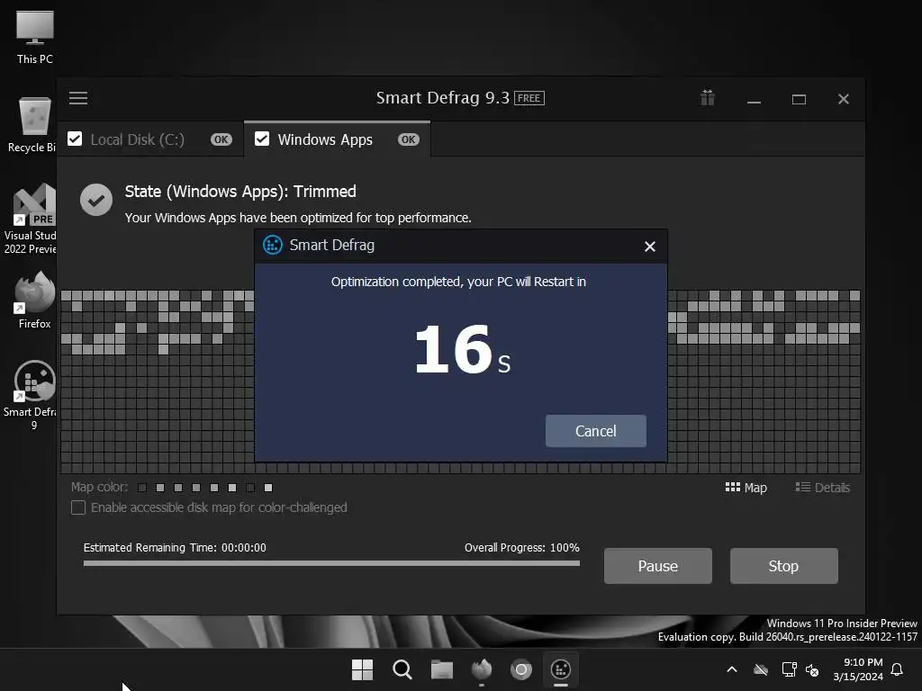Close the Smart Defrag main window
The image size is (922, 691).
843,99
